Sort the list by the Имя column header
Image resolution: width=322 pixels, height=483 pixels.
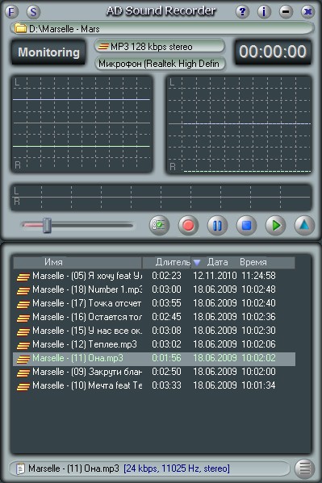[x=77, y=262]
